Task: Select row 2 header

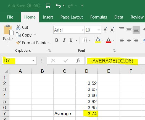Action: [4, 83]
